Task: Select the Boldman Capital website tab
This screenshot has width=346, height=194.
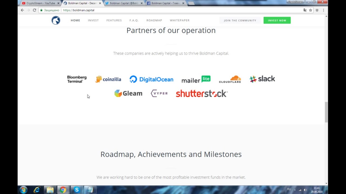Action: [x=82, y=3]
